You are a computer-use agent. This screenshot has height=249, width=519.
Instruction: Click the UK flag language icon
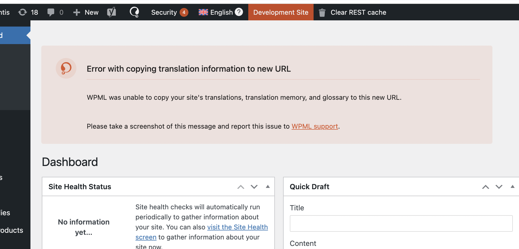coord(203,12)
